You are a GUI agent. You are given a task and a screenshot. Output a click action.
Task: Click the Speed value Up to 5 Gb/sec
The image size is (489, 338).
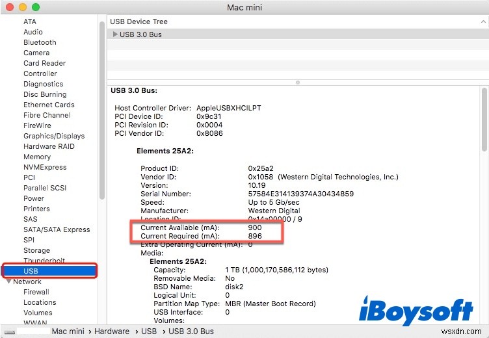274,202
